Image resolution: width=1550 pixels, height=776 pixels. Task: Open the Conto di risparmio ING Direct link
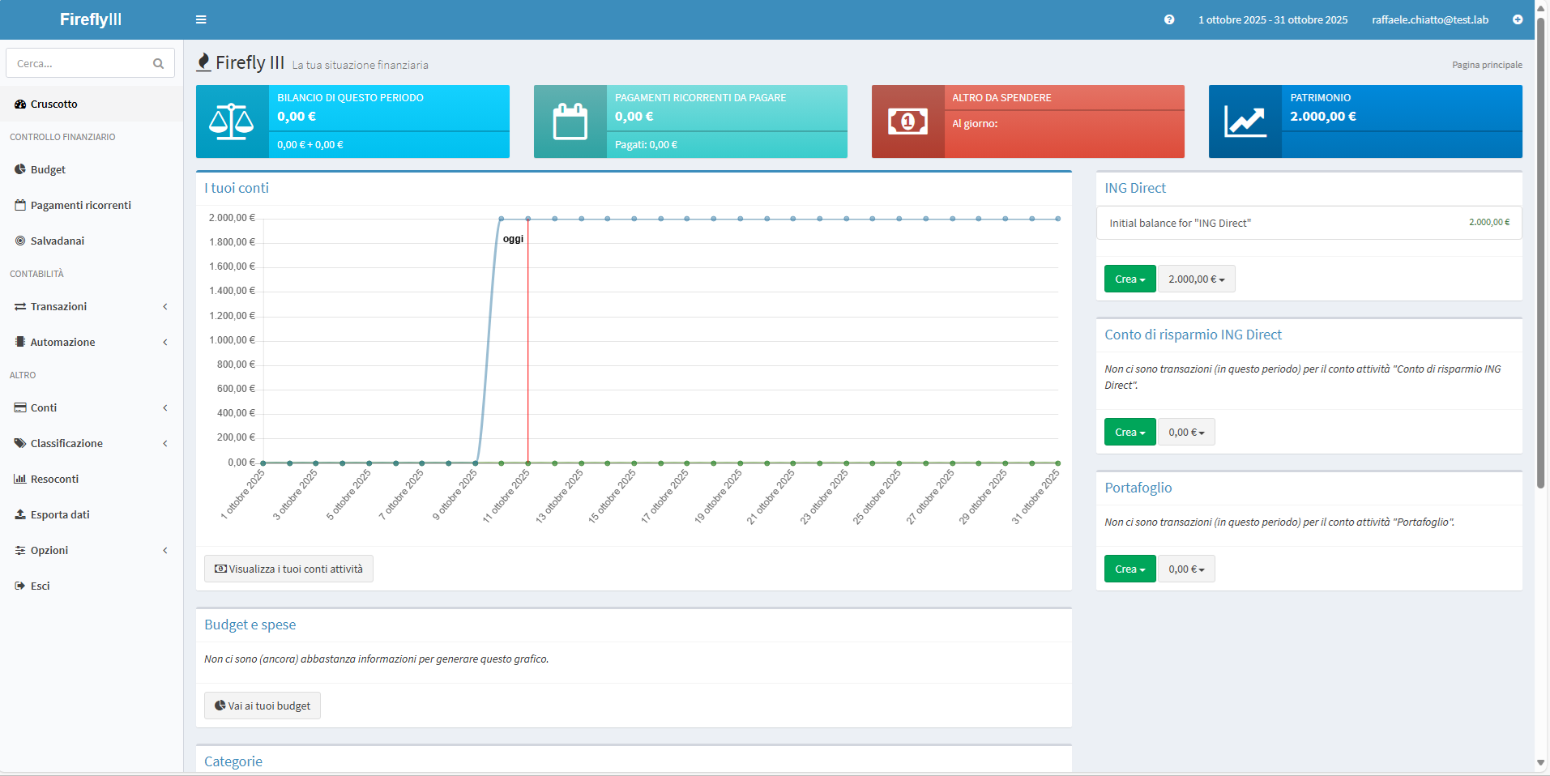(1193, 335)
